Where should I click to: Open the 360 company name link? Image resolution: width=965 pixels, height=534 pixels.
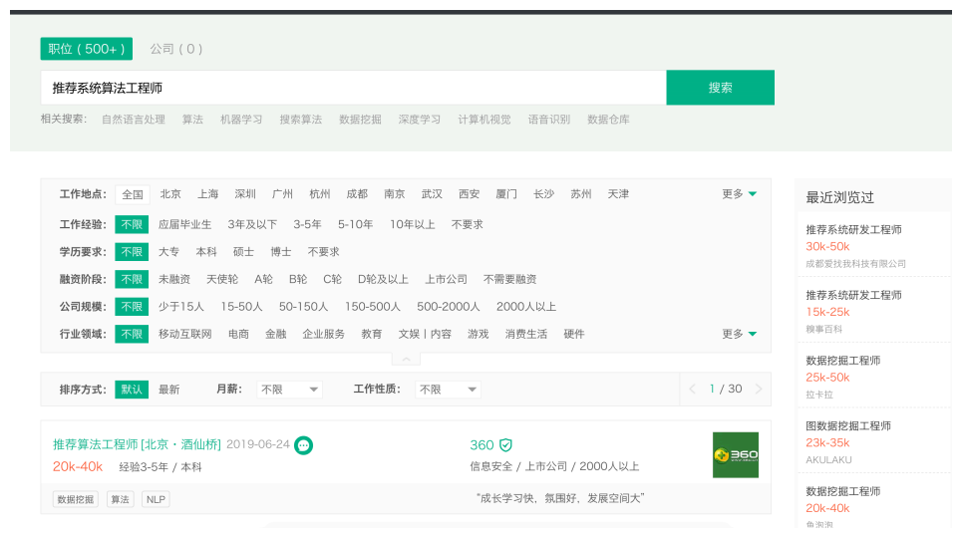pos(482,444)
